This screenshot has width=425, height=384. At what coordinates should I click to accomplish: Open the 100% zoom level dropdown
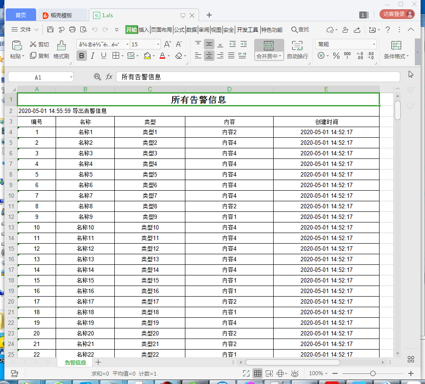coord(318,373)
